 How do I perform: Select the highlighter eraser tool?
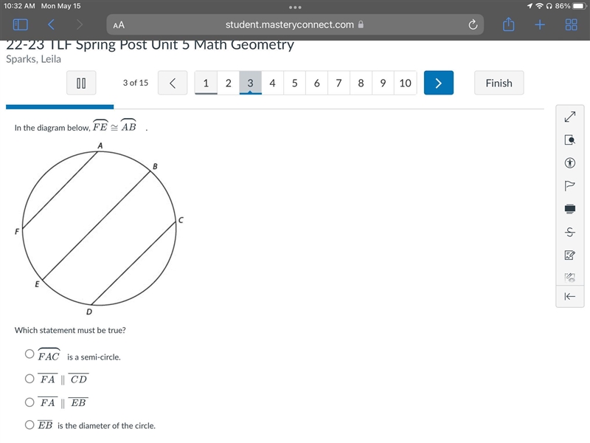pyautogui.click(x=570, y=278)
